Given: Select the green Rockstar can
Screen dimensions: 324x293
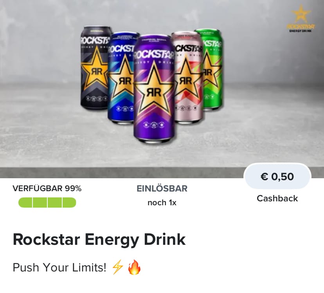Looking at the screenshot, I should 212,69.
